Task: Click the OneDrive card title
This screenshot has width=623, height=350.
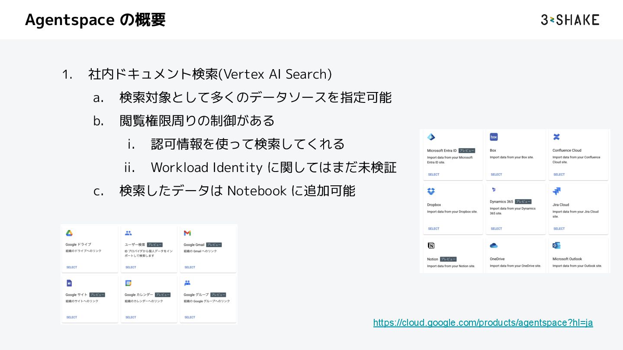Action: pyautogui.click(x=497, y=259)
